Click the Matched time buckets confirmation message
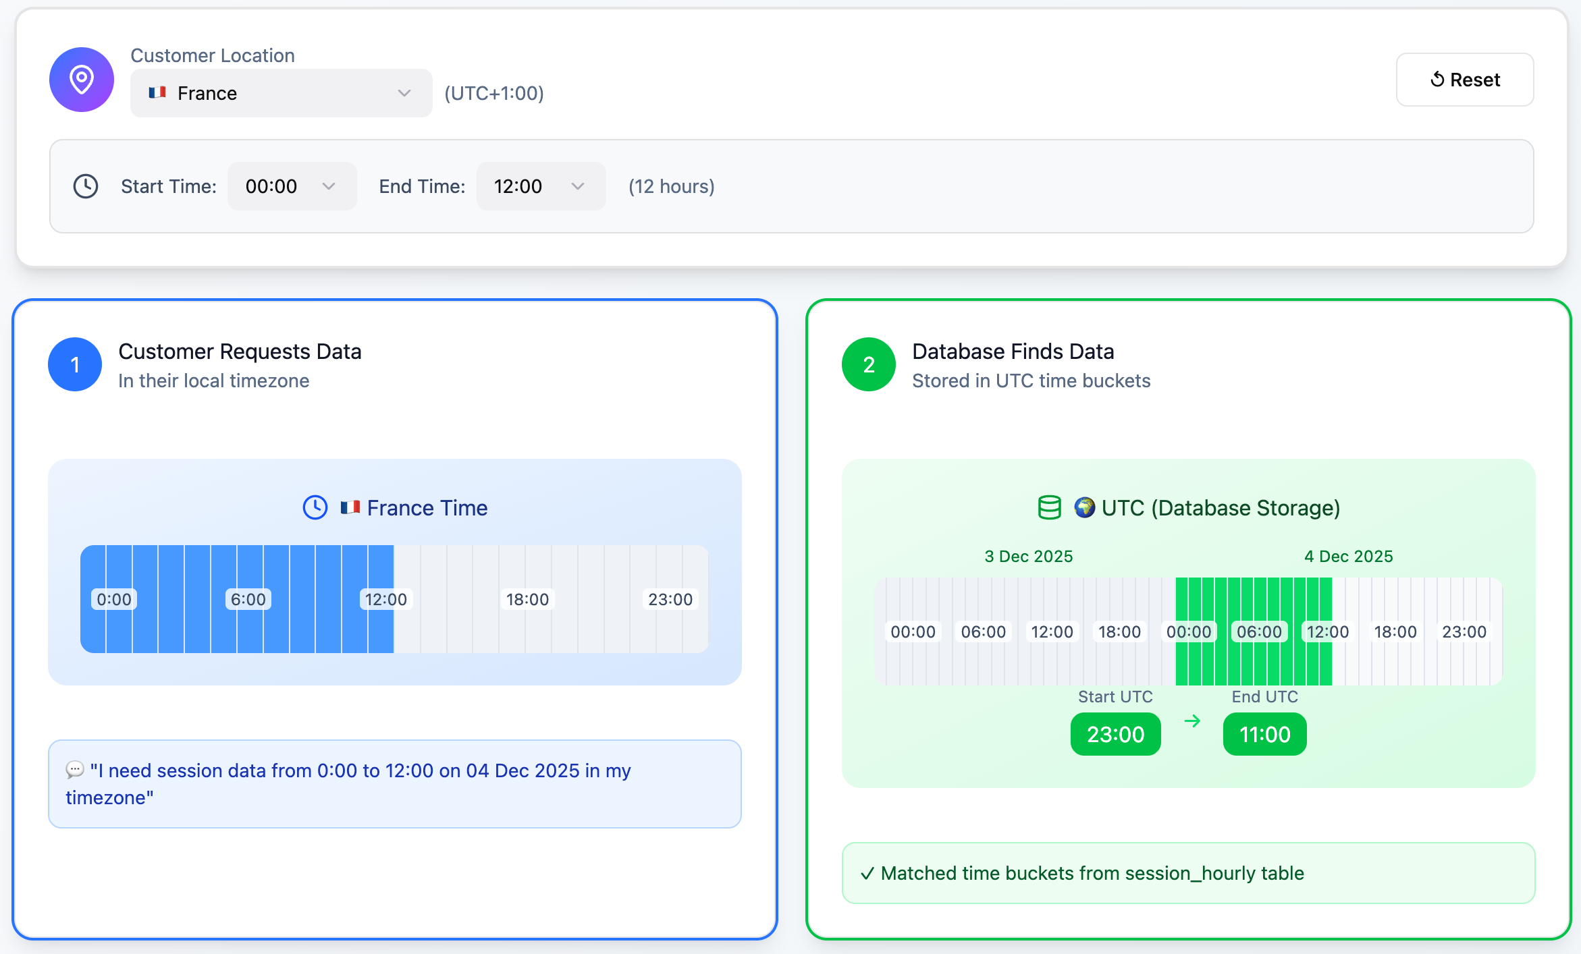Viewport: 1581px width, 954px height. (x=1188, y=873)
